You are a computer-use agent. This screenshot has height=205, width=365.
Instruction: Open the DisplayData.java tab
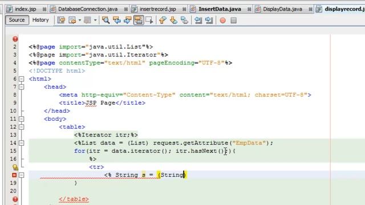pyautogui.click(x=282, y=9)
